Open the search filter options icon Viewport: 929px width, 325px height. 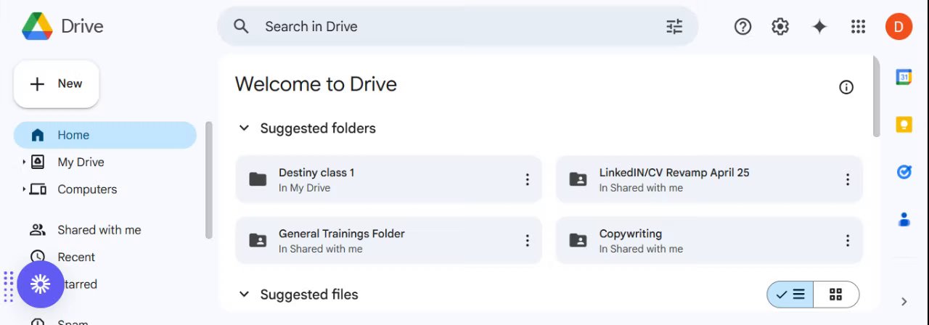pos(674,27)
